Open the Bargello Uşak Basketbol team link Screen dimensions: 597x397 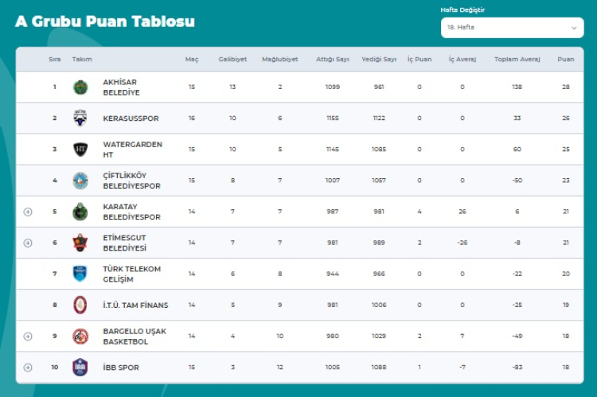pyautogui.click(x=134, y=337)
